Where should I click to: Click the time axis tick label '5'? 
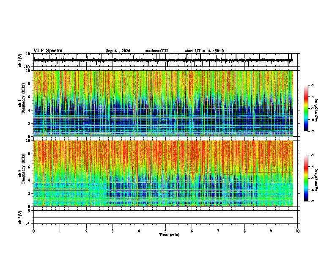click(165, 231)
